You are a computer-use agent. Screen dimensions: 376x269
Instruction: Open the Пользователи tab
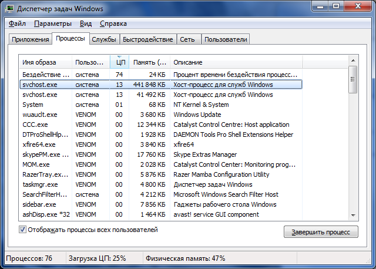[226, 39]
